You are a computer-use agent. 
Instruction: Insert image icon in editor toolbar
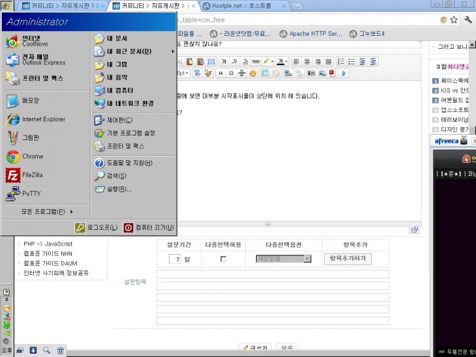click(322, 74)
